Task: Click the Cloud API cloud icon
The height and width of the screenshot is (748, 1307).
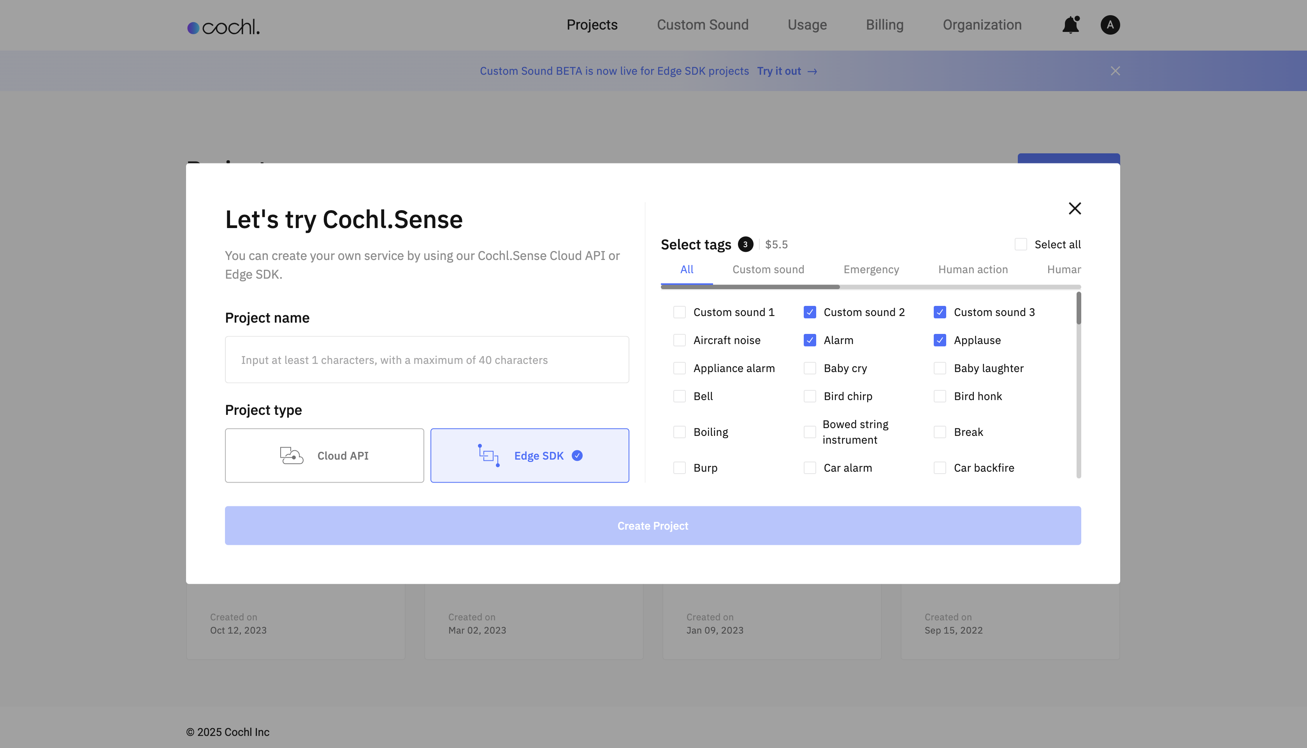Action: (292, 455)
